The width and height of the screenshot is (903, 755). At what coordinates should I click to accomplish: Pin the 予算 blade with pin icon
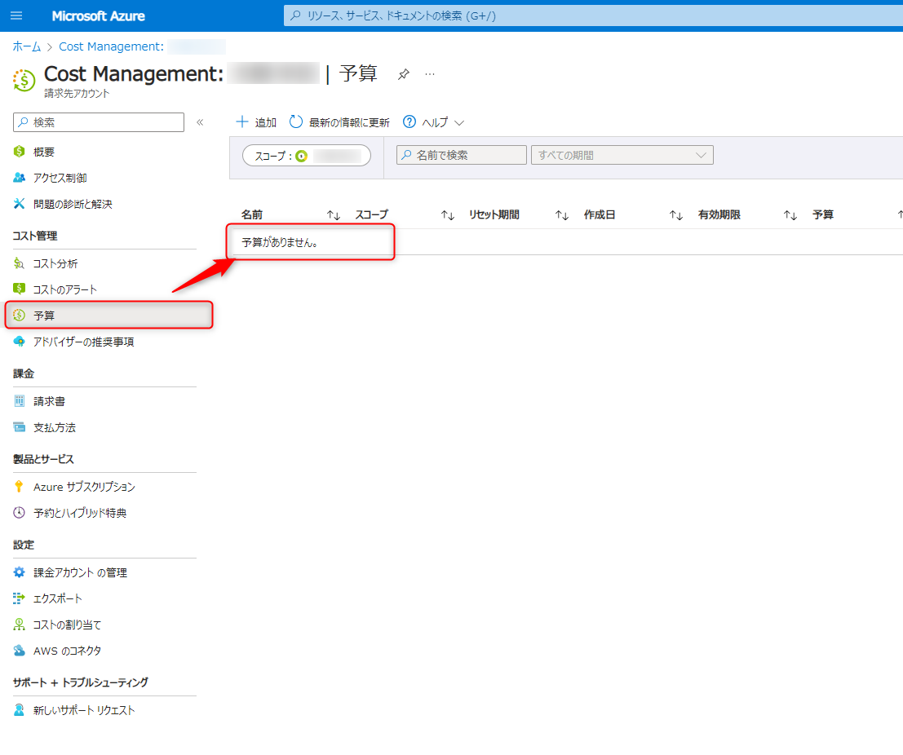coord(404,74)
